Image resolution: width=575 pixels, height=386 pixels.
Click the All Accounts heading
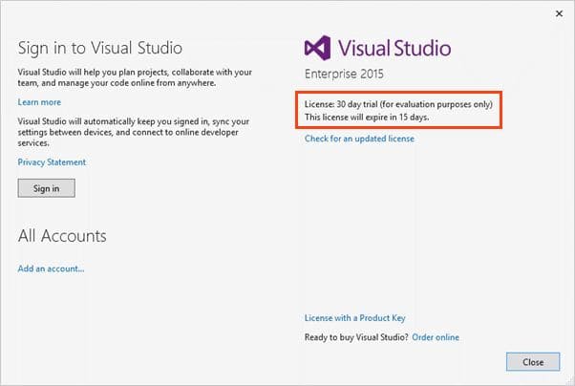[x=62, y=235]
